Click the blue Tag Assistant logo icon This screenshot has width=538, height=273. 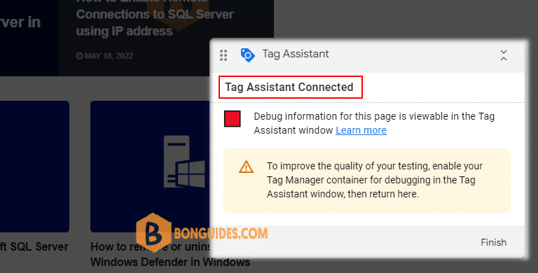tap(247, 55)
